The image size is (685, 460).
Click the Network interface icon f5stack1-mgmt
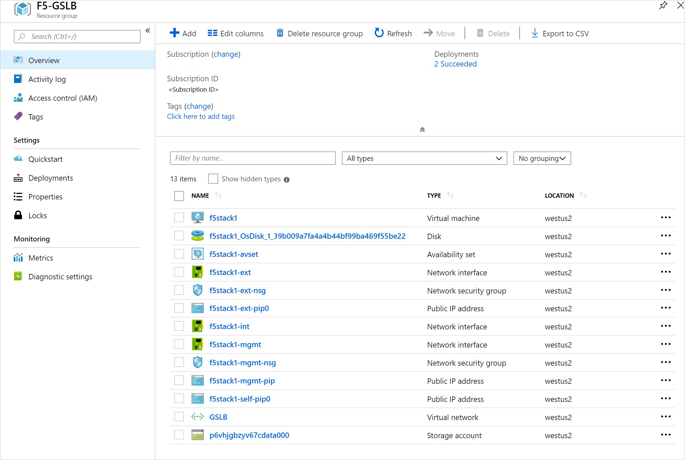[x=197, y=344]
